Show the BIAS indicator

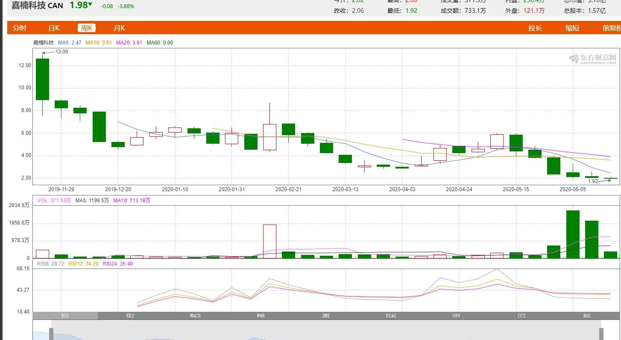click(391, 316)
